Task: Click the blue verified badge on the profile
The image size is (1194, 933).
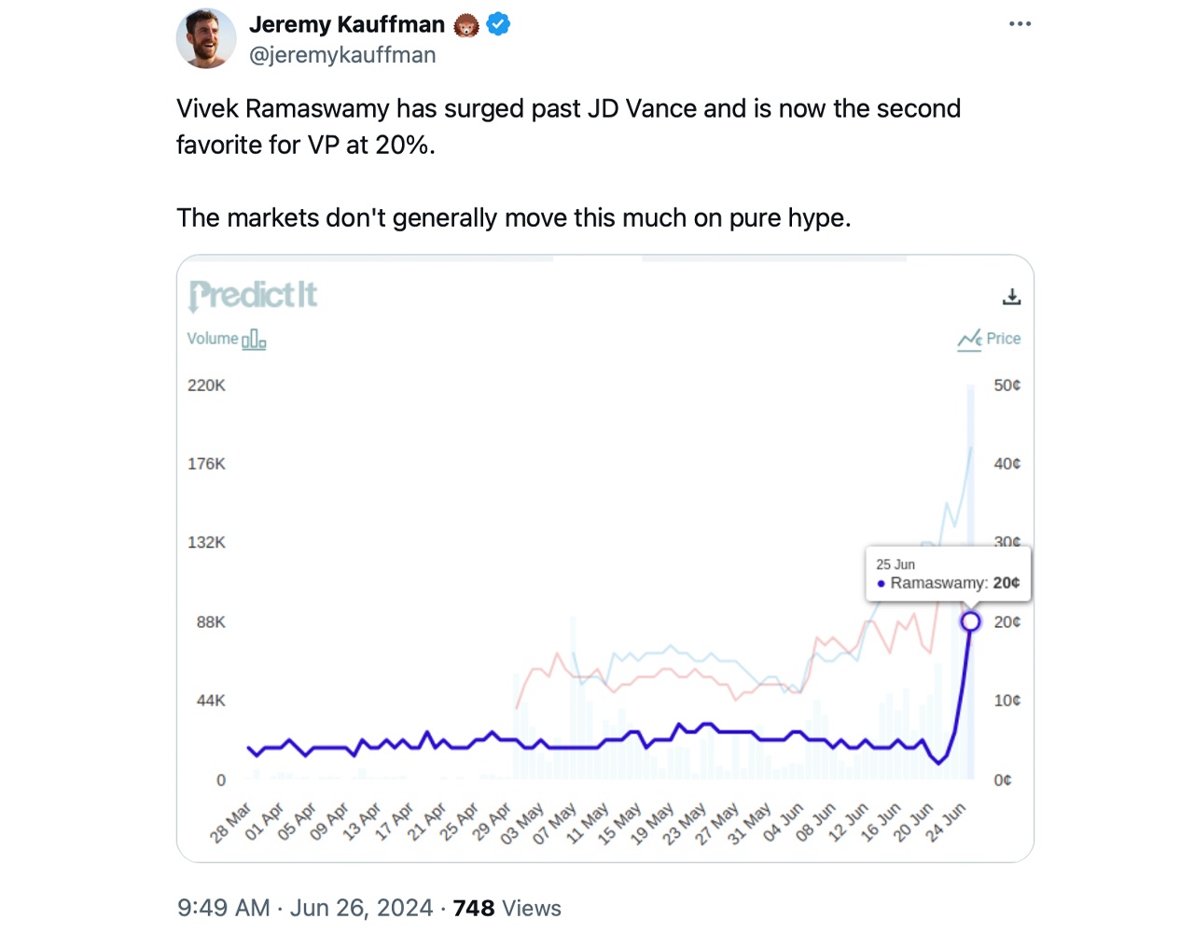Action: coord(498,24)
